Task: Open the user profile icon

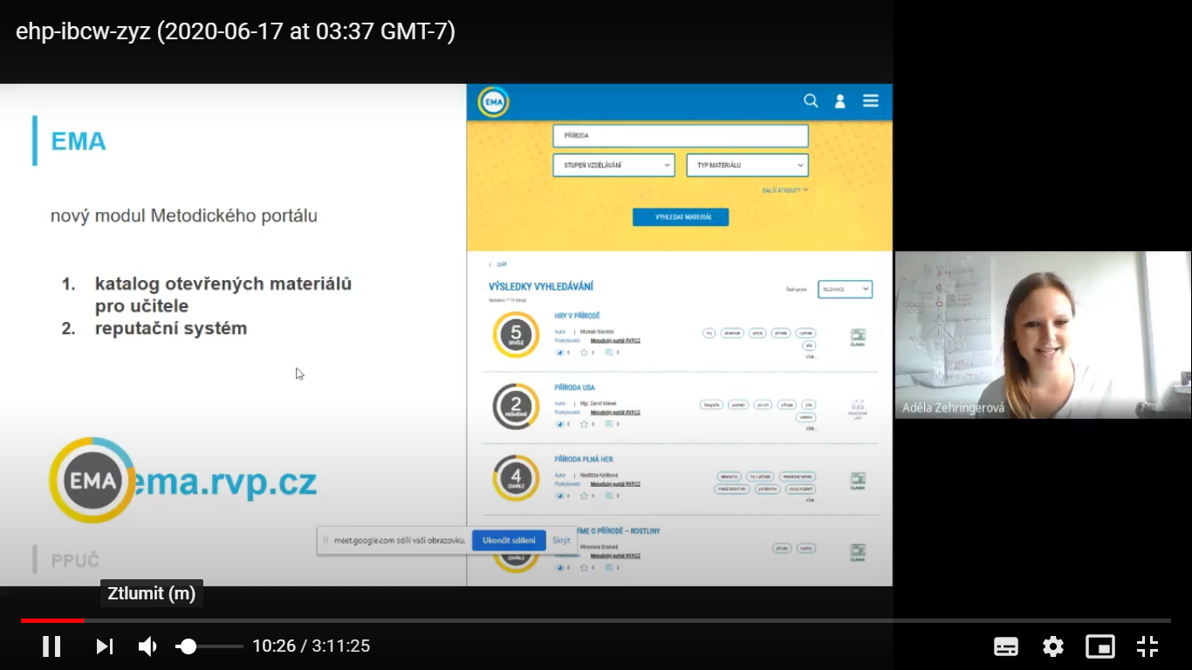Action: tap(840, 101)
